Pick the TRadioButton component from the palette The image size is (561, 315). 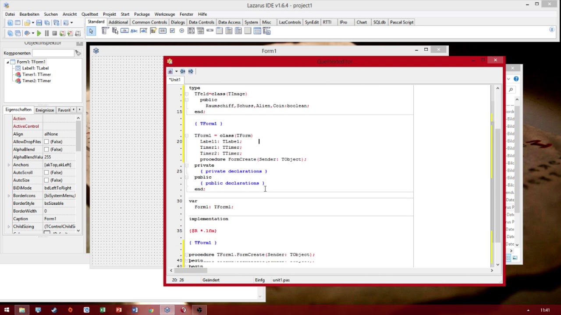(181, 31)
